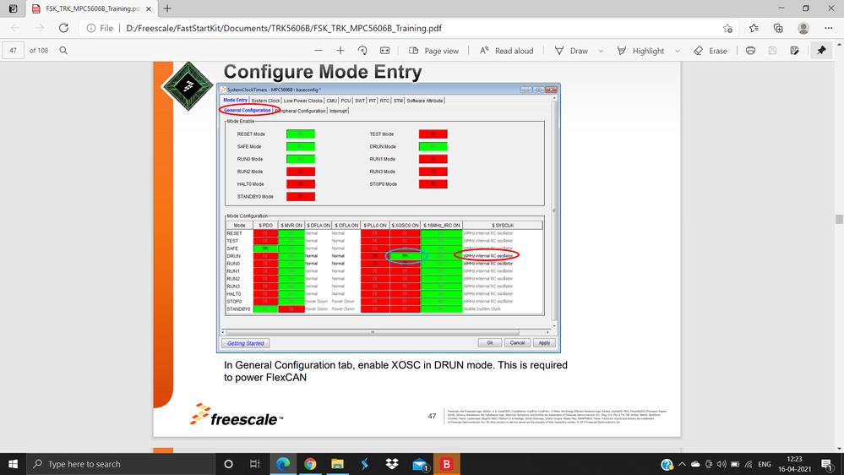
Task: Open the red B app on taskbar
Action: 447,464
